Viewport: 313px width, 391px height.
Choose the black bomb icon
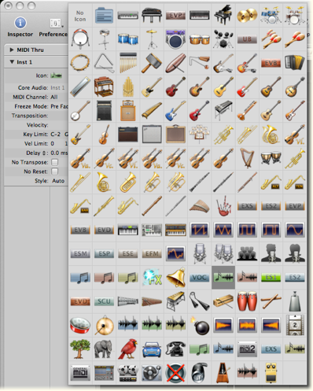(x=201, y=326)
